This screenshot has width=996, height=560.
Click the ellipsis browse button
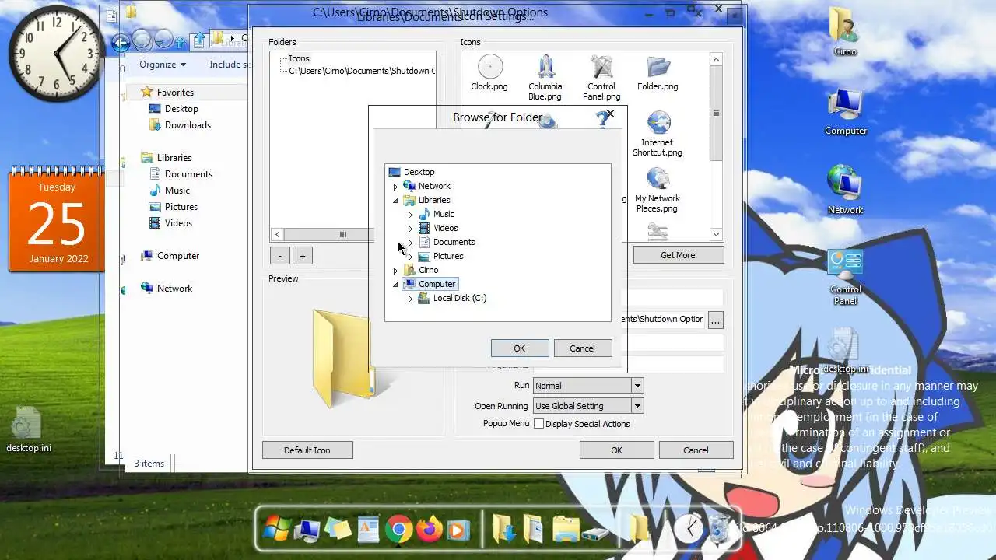click(716, 320)
